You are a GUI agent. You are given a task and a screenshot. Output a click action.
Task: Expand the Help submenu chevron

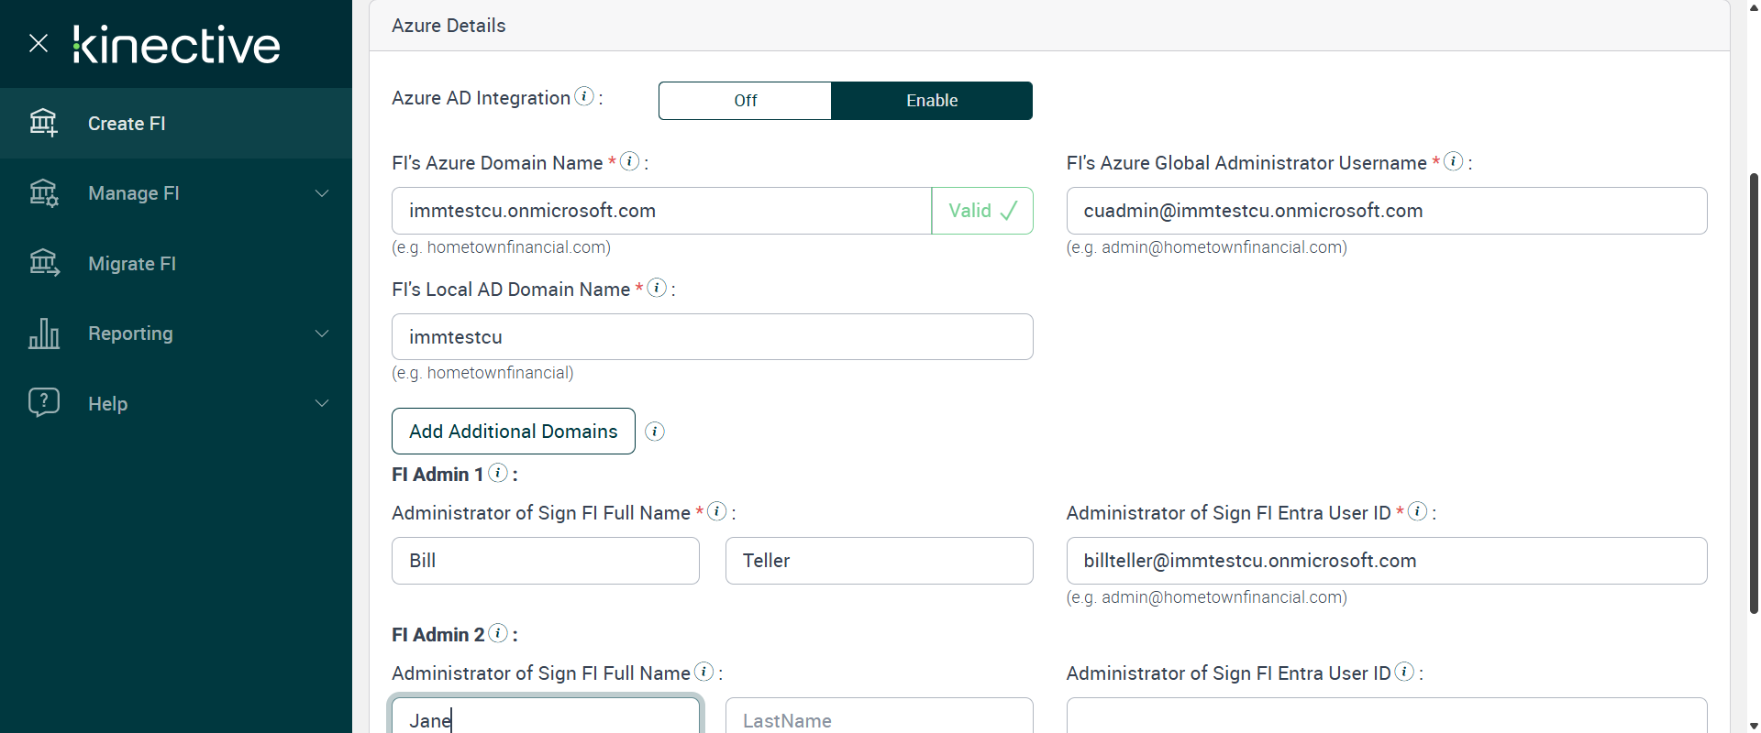(322, 403)
